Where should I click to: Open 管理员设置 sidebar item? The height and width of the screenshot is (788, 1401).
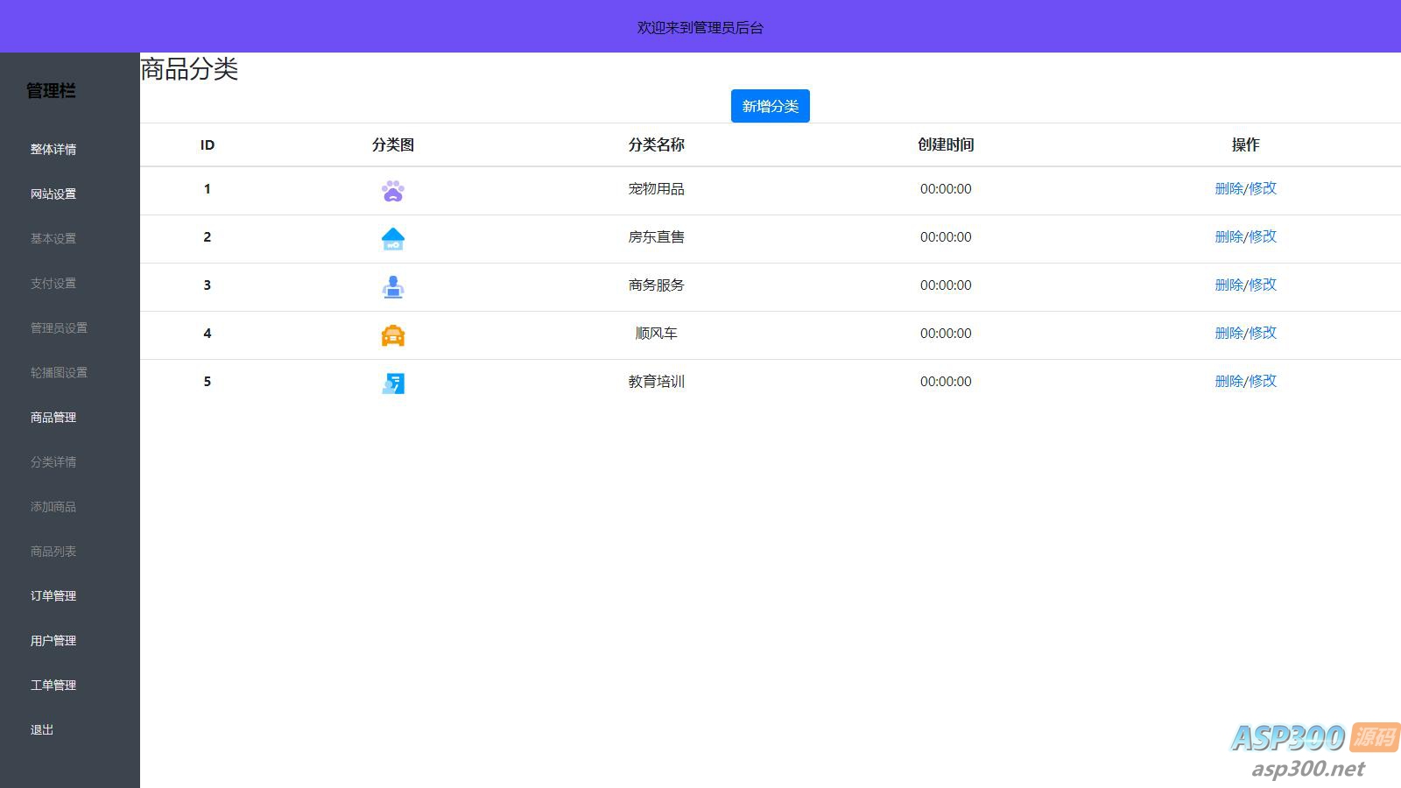click(x=59, y=327)
